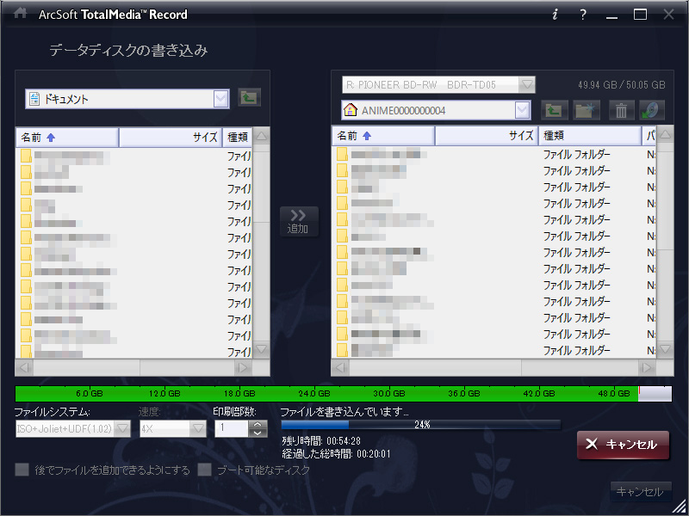The height and width of the screenshot is (516, 689).
Task: Go to the home screen icon
Action: tap(20, 14)
